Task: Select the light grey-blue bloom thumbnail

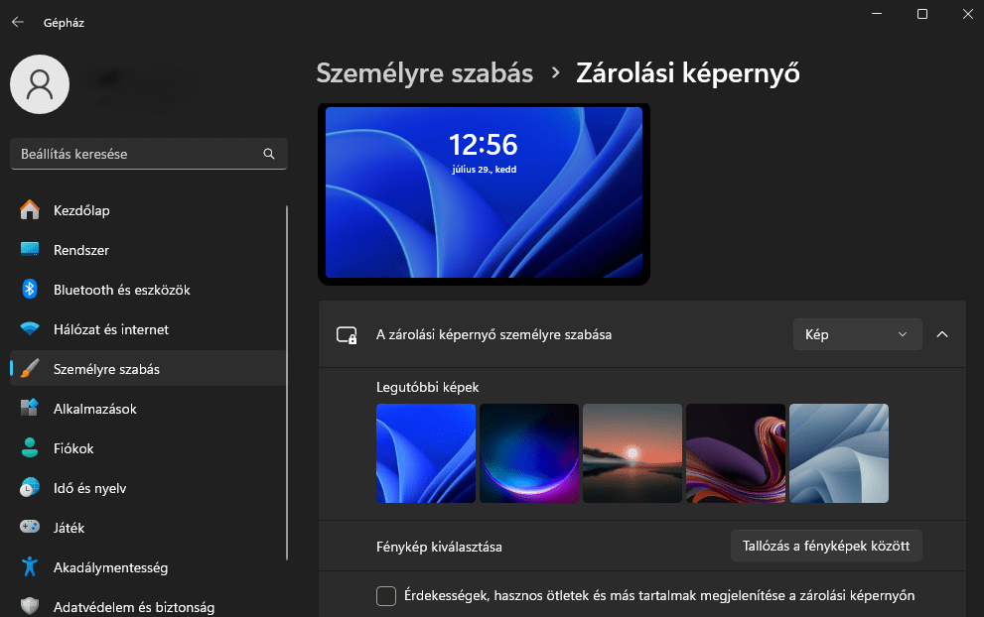Action: 839,452
